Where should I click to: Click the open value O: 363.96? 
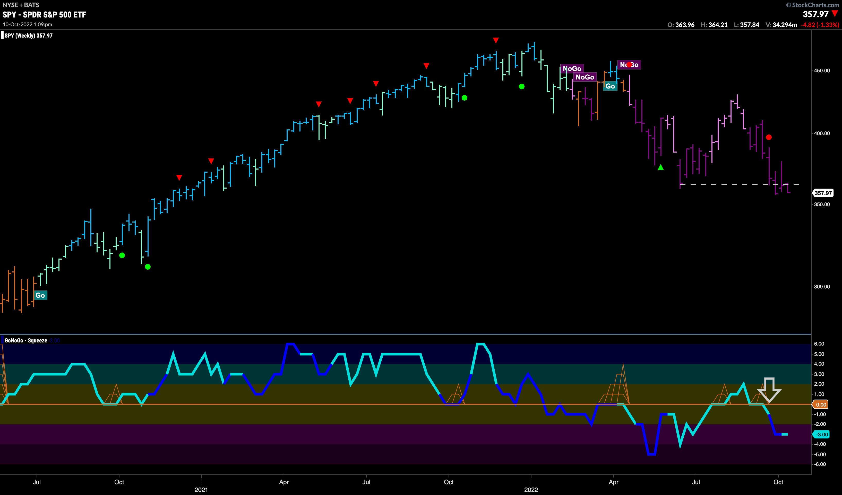pos(681,25)
